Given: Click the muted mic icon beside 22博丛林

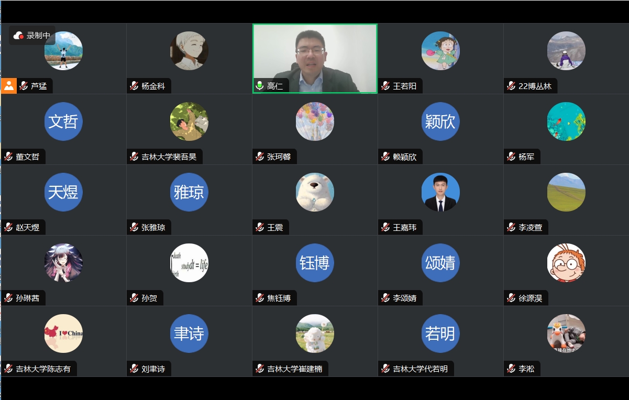Looking at the screenshot, I should point(511,86).
